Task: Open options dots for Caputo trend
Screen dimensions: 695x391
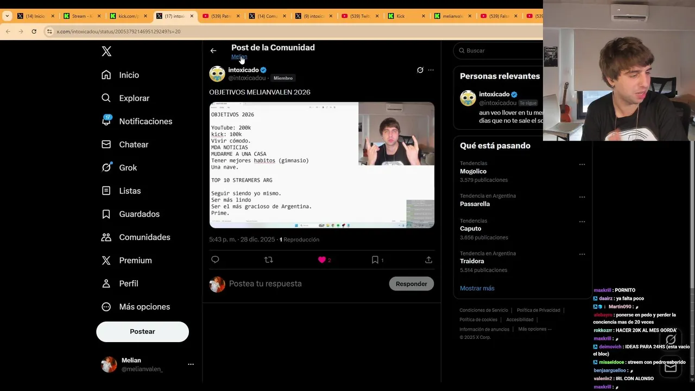Action: pos(582,222)
